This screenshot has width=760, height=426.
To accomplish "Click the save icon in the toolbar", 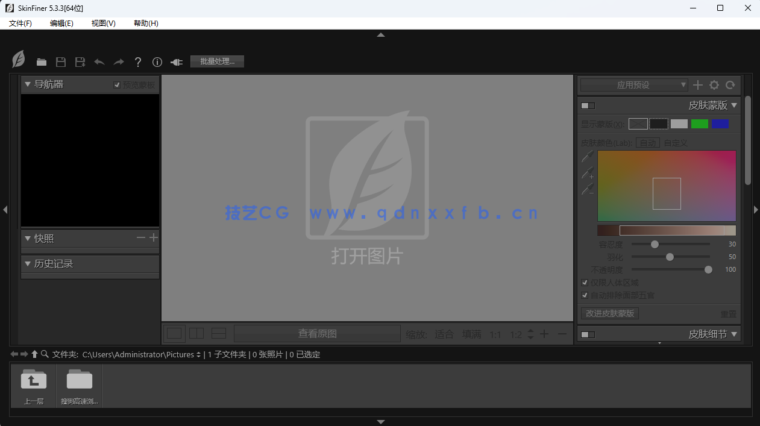I will [60, 61].
